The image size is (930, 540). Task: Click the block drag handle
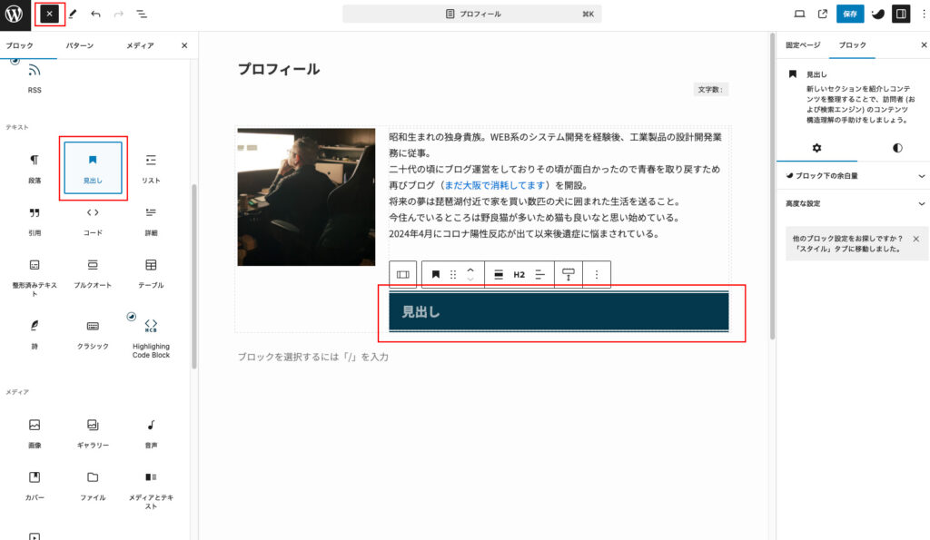click(453, 274)
